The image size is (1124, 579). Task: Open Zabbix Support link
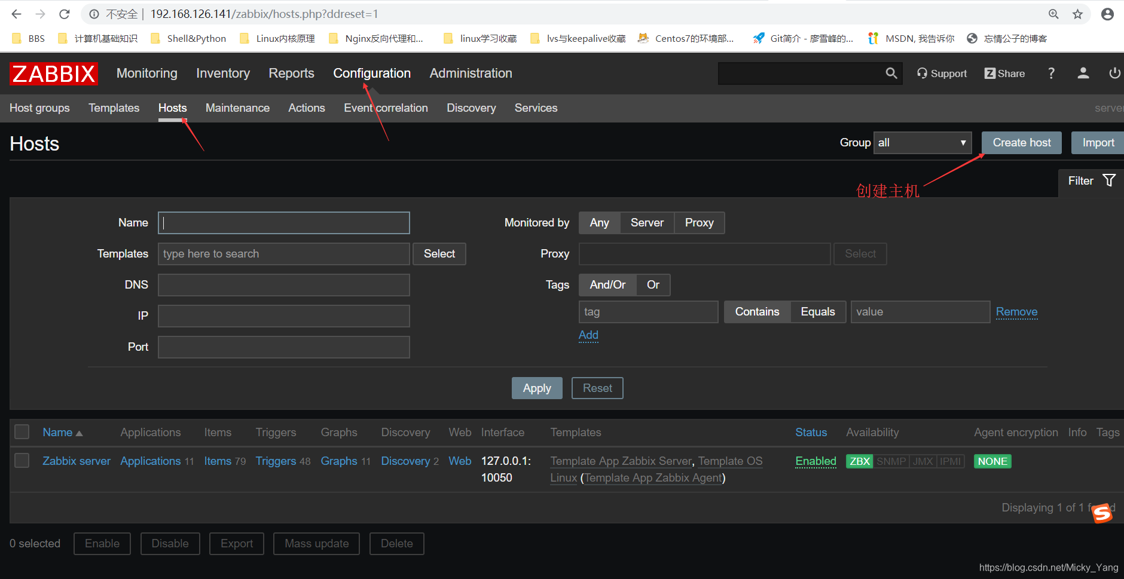click(x=942, y=73)
